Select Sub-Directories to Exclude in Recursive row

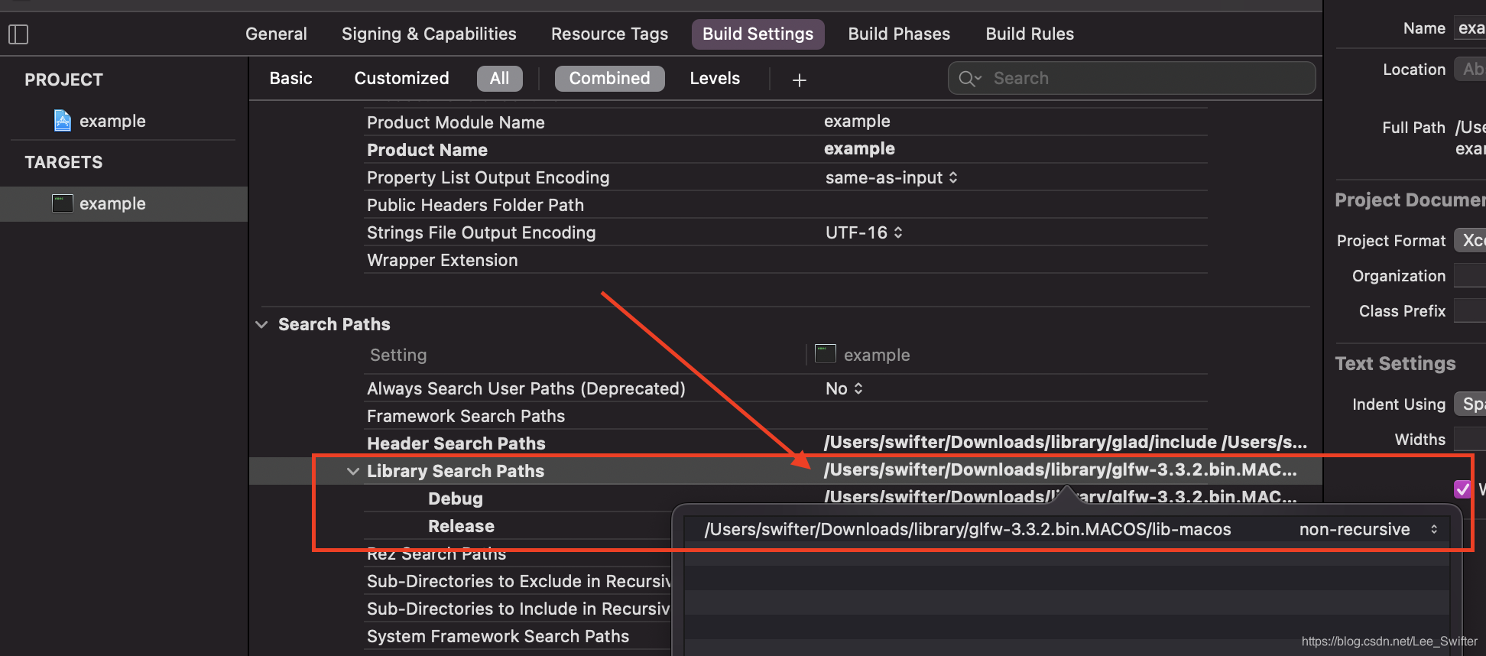coord(518,581)
